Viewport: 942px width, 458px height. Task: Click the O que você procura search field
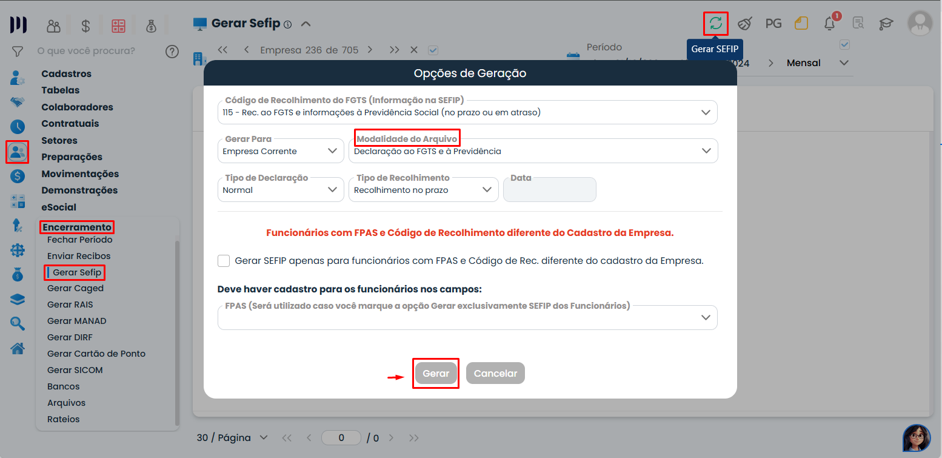[x=86, y=51]
